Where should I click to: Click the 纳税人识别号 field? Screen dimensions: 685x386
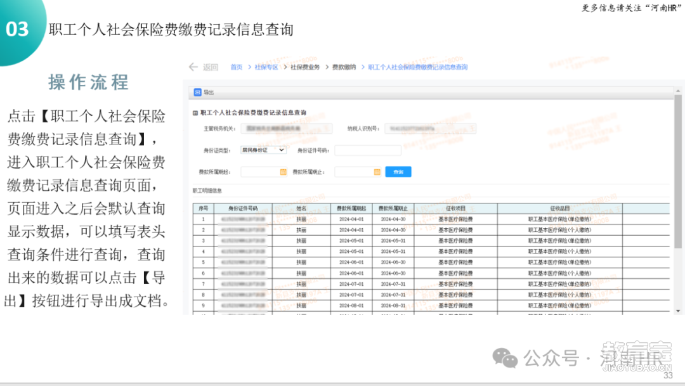point(430,129)
